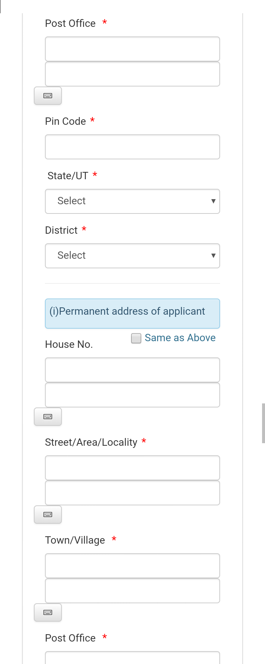Click keyboard icon below Street/Area/Locality fields
The width and height of the screenshot is (265, 664).
[48, 515]
